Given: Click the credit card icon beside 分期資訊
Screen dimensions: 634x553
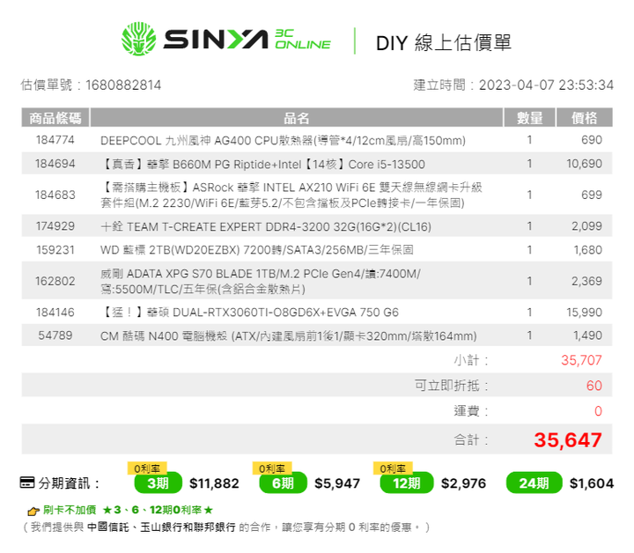Looking at the screenshot, I should pos(27,483).
